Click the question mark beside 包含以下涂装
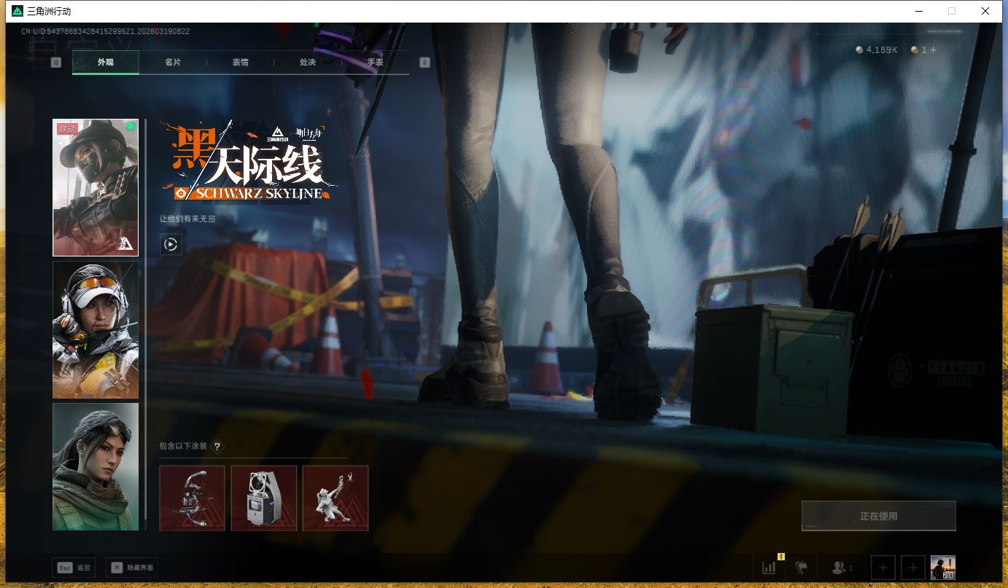Viewport: 1008px width, 588px height. pyautogui.click(x=217, y=447)
